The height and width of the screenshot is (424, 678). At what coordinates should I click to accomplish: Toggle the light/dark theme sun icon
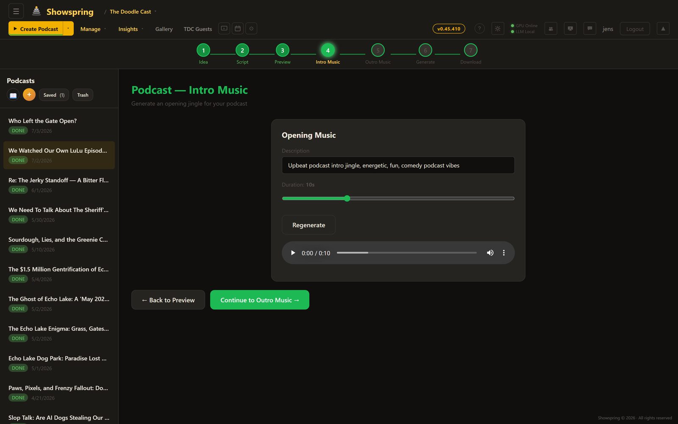tap(497, 28)
